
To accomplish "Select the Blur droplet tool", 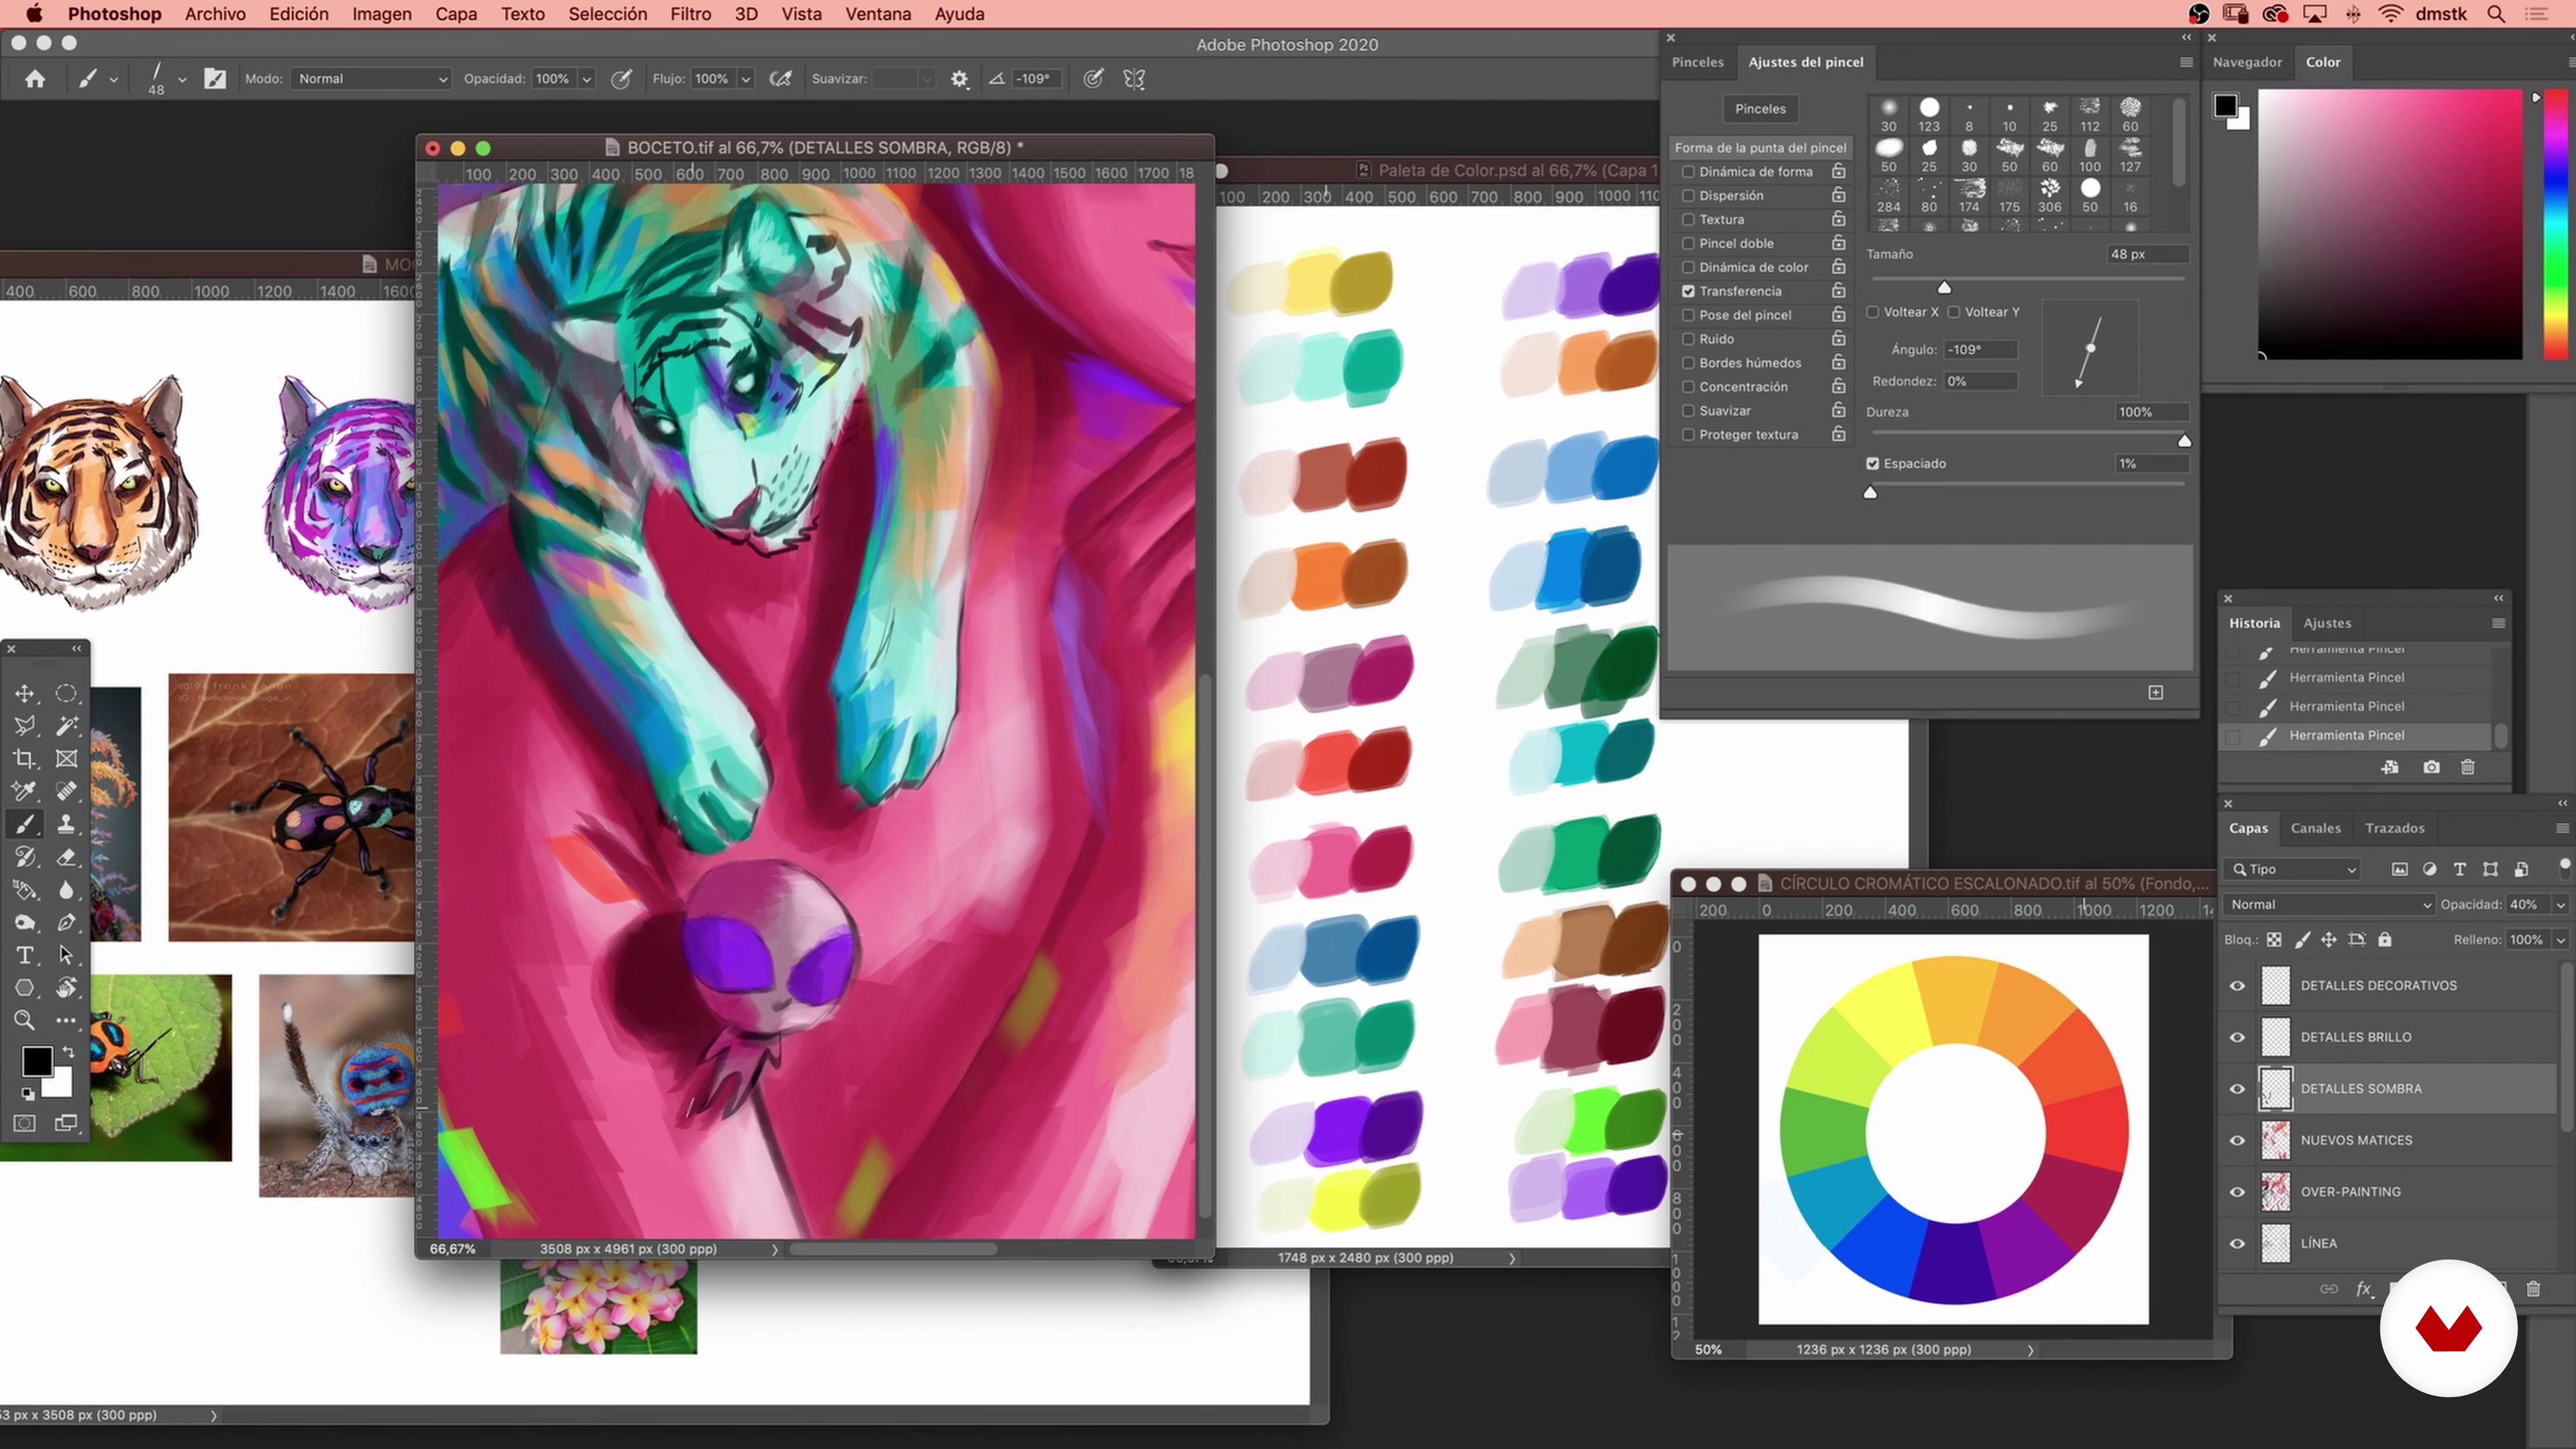I will point(66,890).
